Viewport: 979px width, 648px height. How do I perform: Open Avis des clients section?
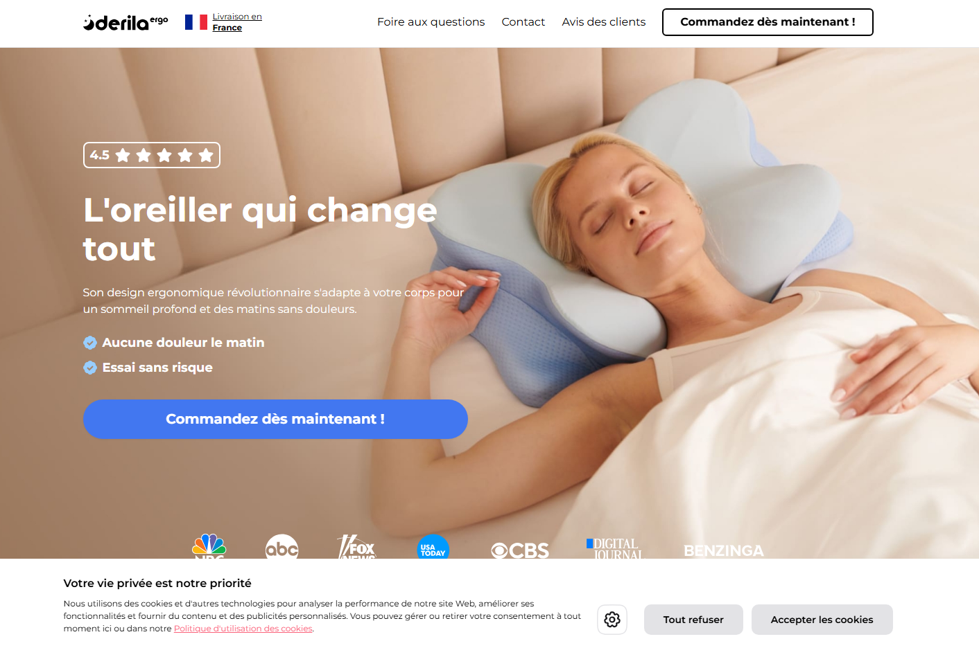tap(604, 22)
